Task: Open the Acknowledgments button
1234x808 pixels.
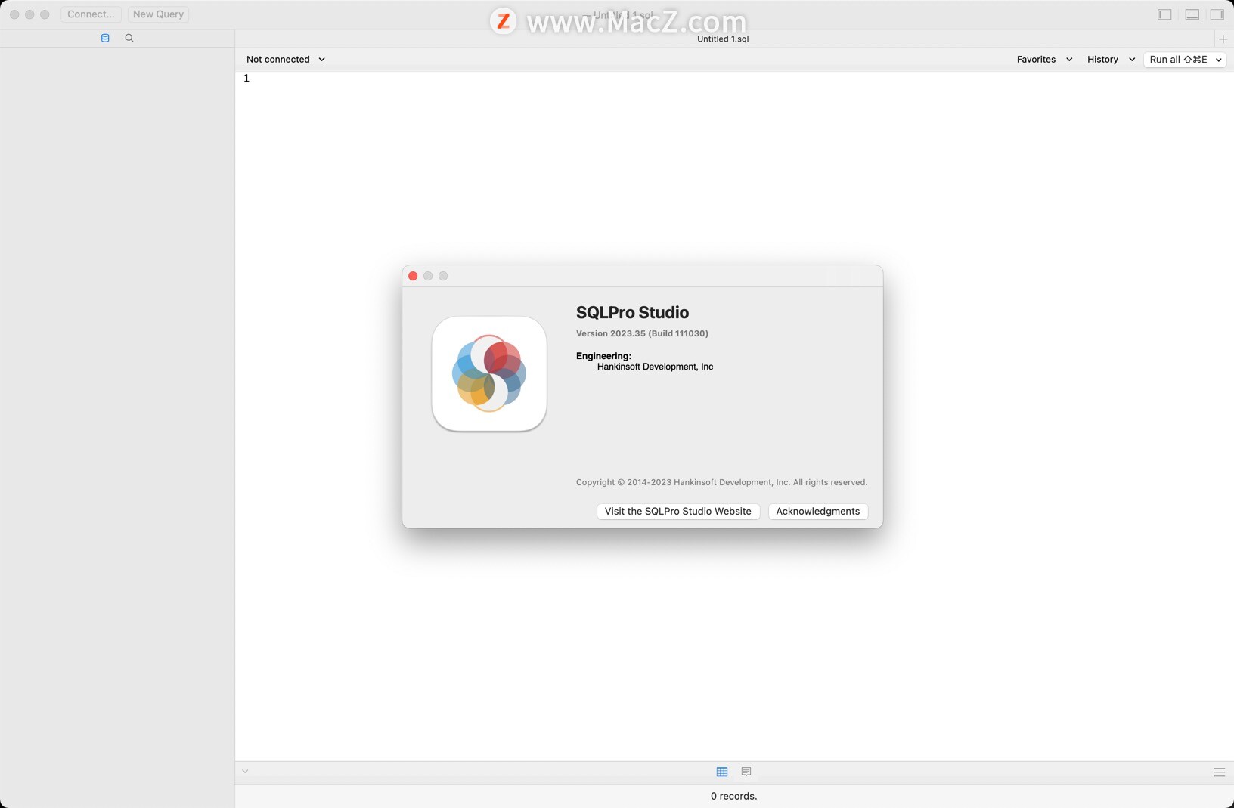Action: 818,512
